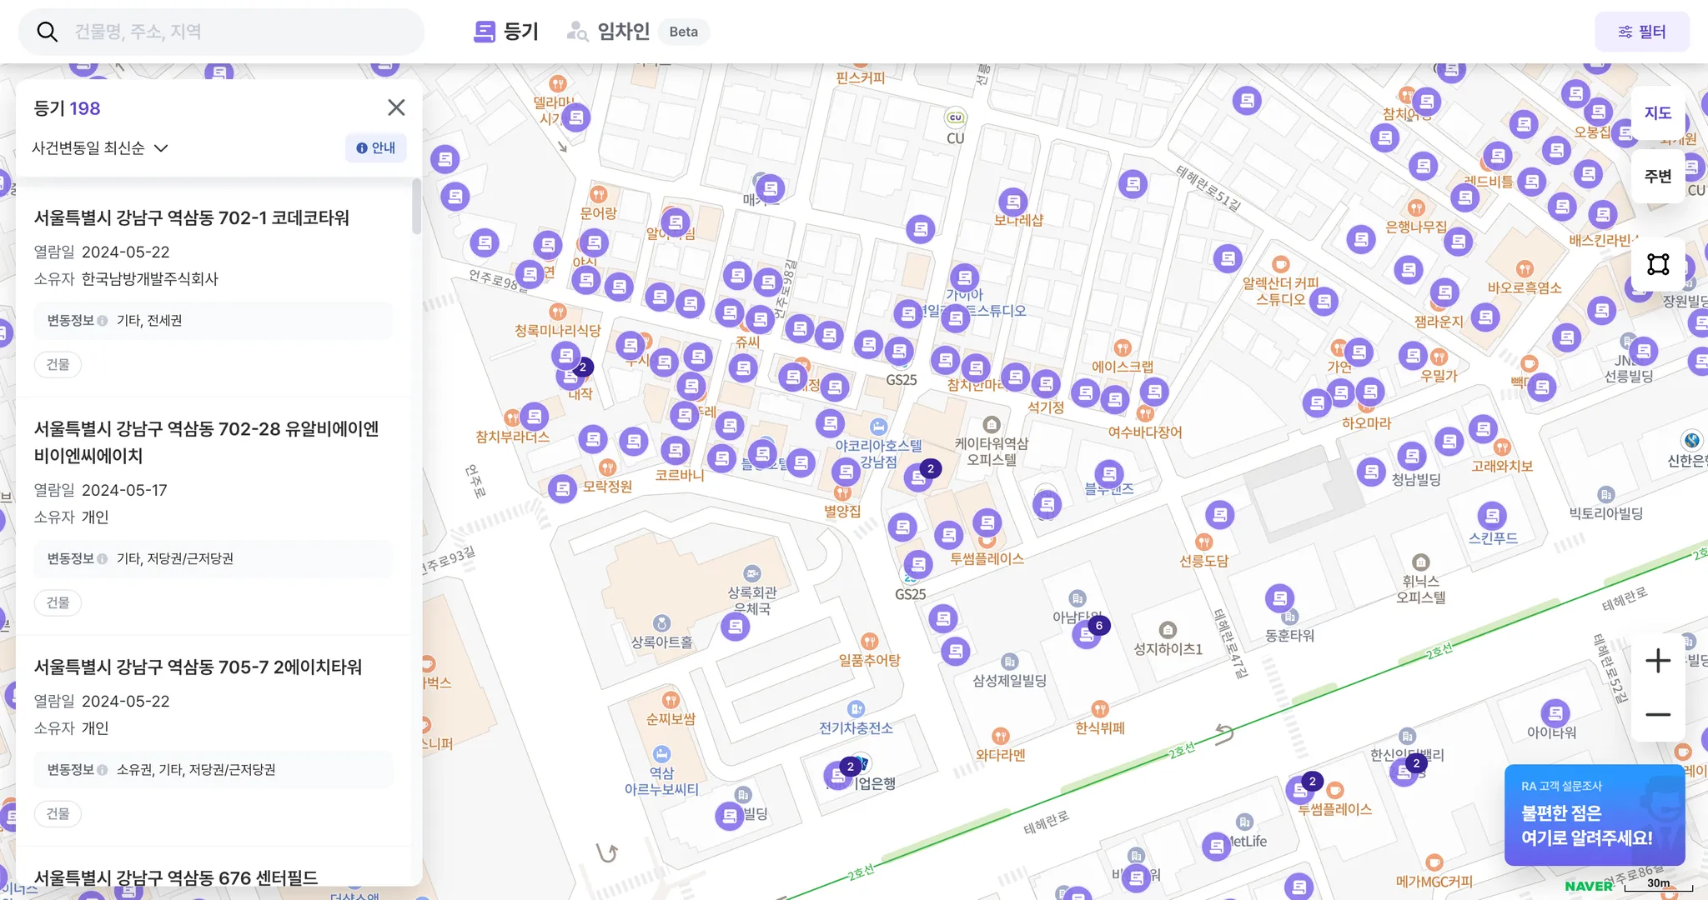Click the search magnifier icon
The image size is (1708, 900).
pos(48,32)
